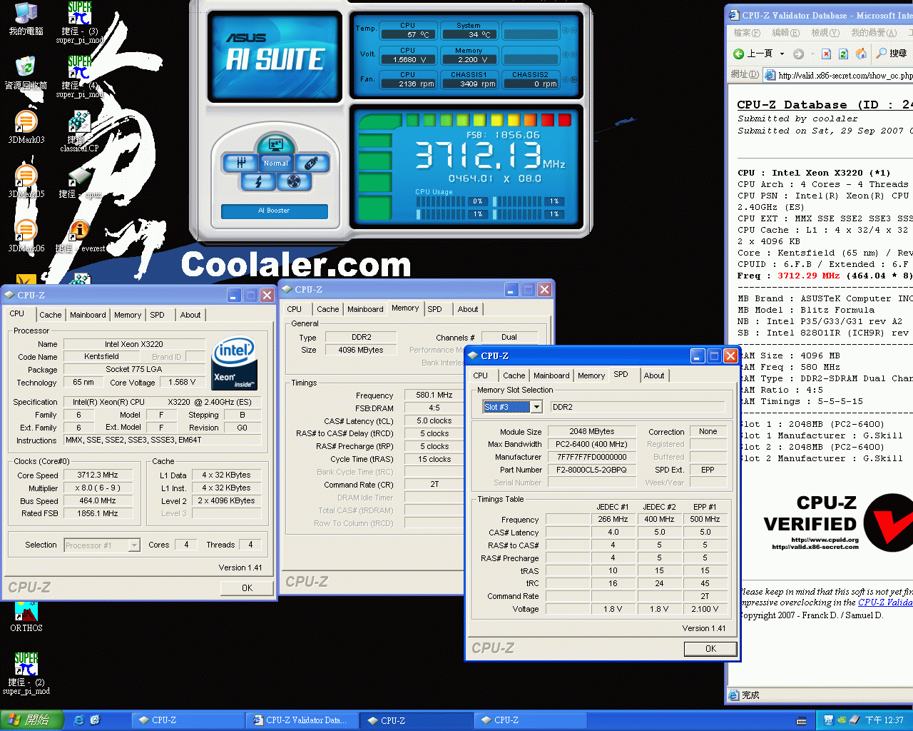The width and height of the screenshot is (913, 731).
Task: Click the keyboard language icon on the taskbar
Action: [802, 720]
